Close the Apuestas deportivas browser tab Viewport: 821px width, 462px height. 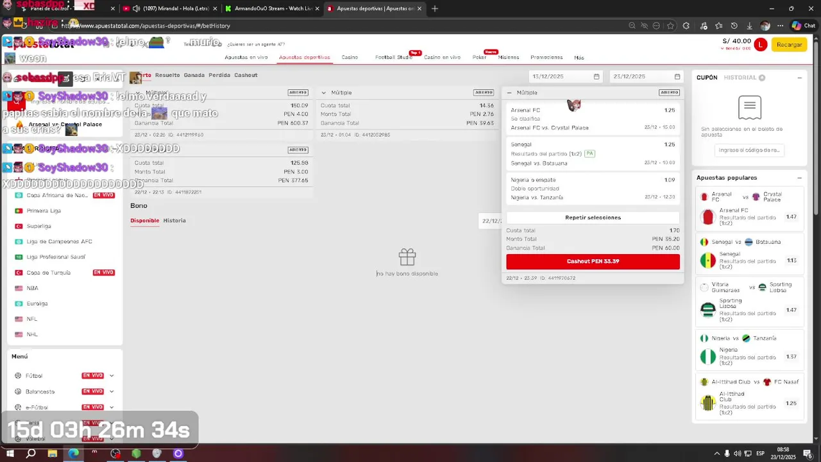419,8
